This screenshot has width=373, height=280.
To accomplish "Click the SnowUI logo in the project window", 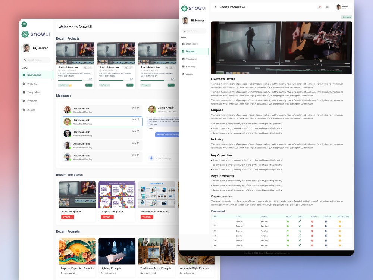I will coord(194,8).
